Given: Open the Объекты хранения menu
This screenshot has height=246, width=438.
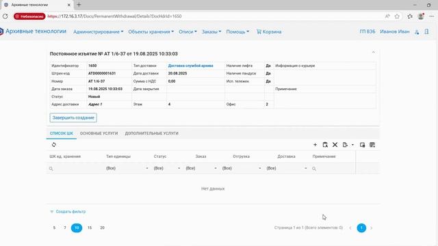Looking at the screenshot, I should 151,32.
